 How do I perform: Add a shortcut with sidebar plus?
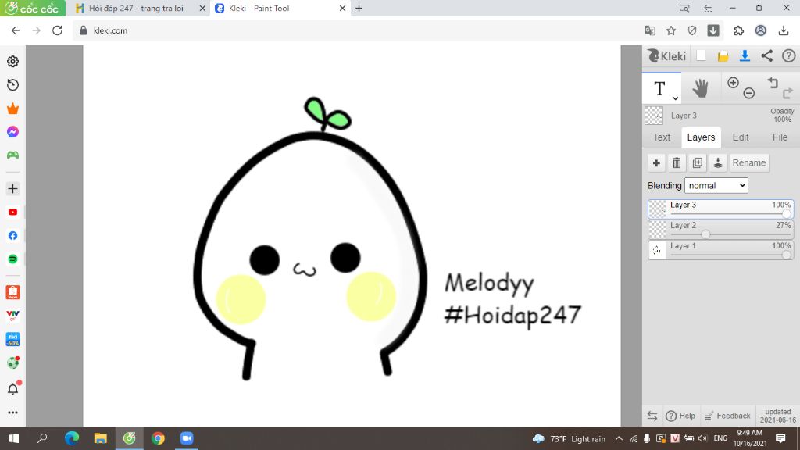click(x=12, y=189)
